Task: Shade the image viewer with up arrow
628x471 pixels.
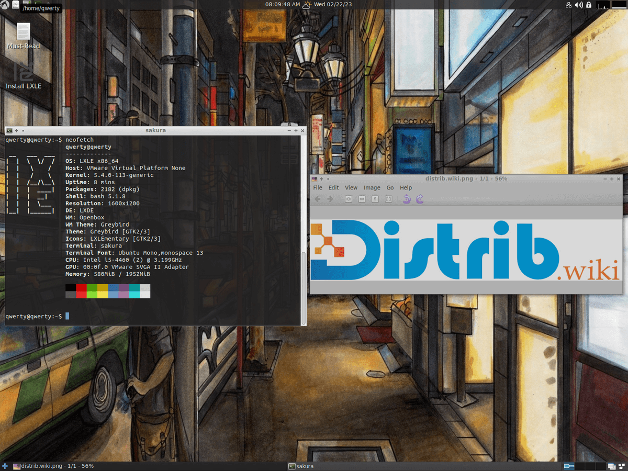Action: [x=321, y=178]
